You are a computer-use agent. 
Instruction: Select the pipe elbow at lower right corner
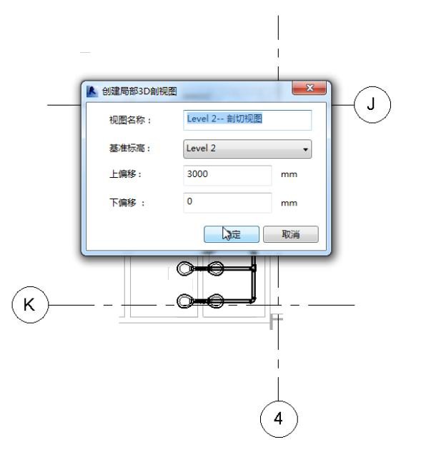point(253,300)
